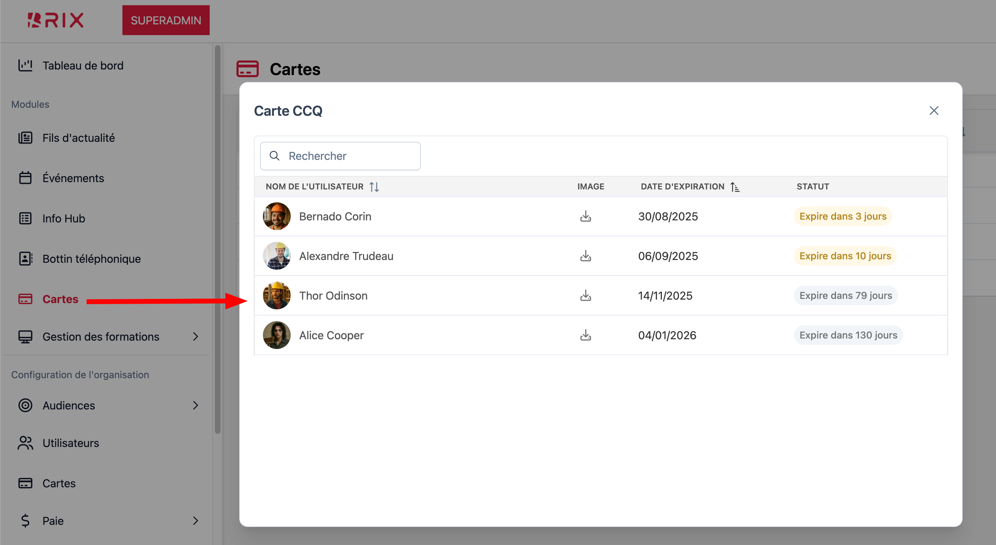
Task: Click the Cartes page header icon
Action: pyautogui.click(x=248, y=69)
